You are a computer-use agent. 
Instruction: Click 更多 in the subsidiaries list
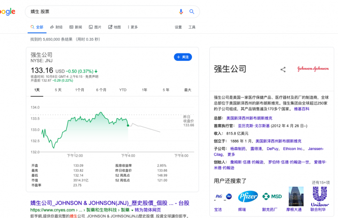coord(231,155)
